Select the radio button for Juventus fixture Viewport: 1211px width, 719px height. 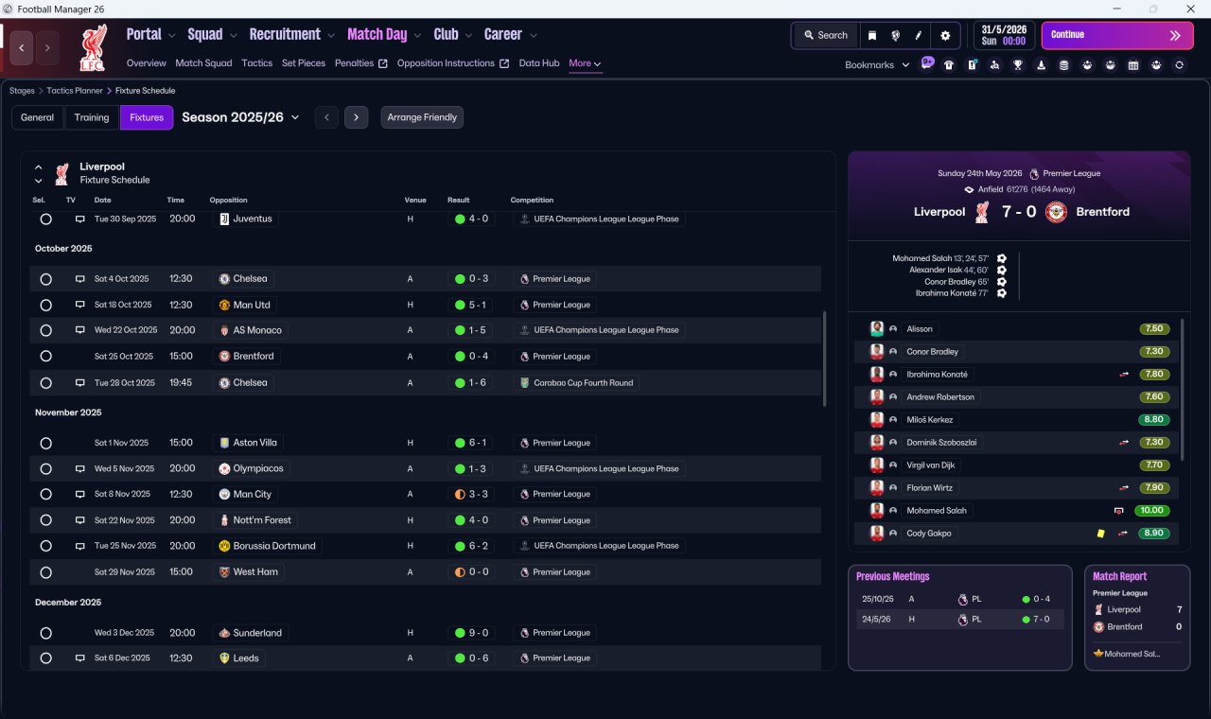(45, 219)
